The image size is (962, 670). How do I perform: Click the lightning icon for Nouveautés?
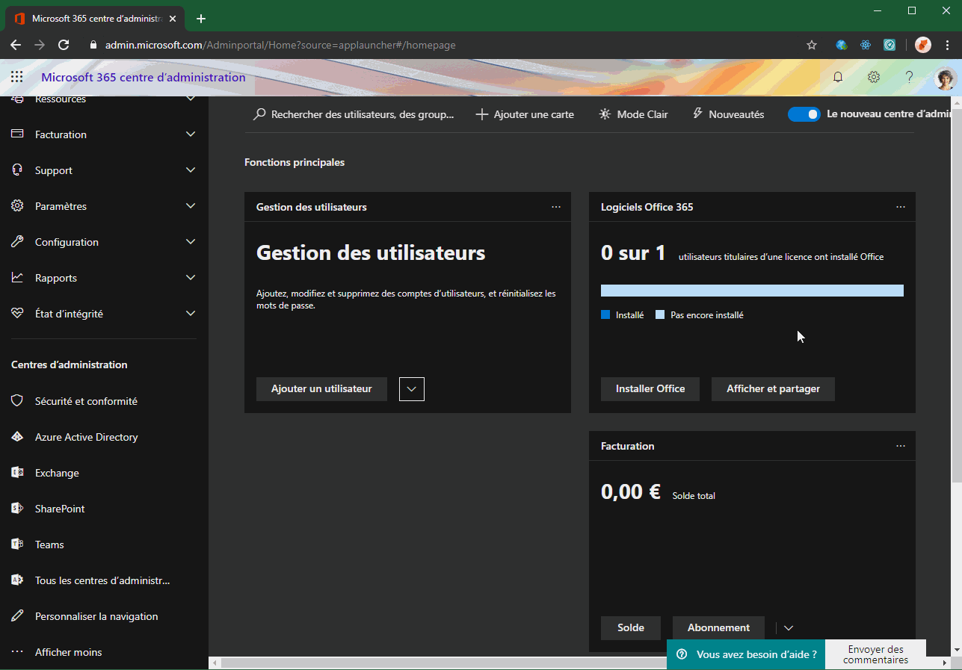[x=697, y=114]
